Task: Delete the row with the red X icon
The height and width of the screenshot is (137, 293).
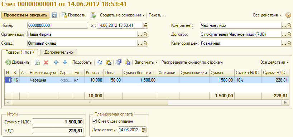Action: point(46,62)
